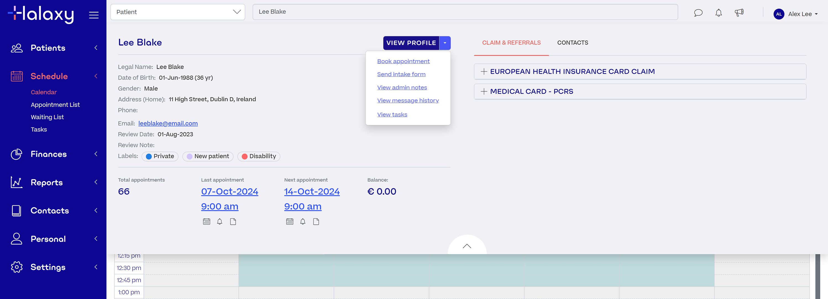Expand the Finances sidebar chevron
The image size is (828, 299).
pos(96,154)
